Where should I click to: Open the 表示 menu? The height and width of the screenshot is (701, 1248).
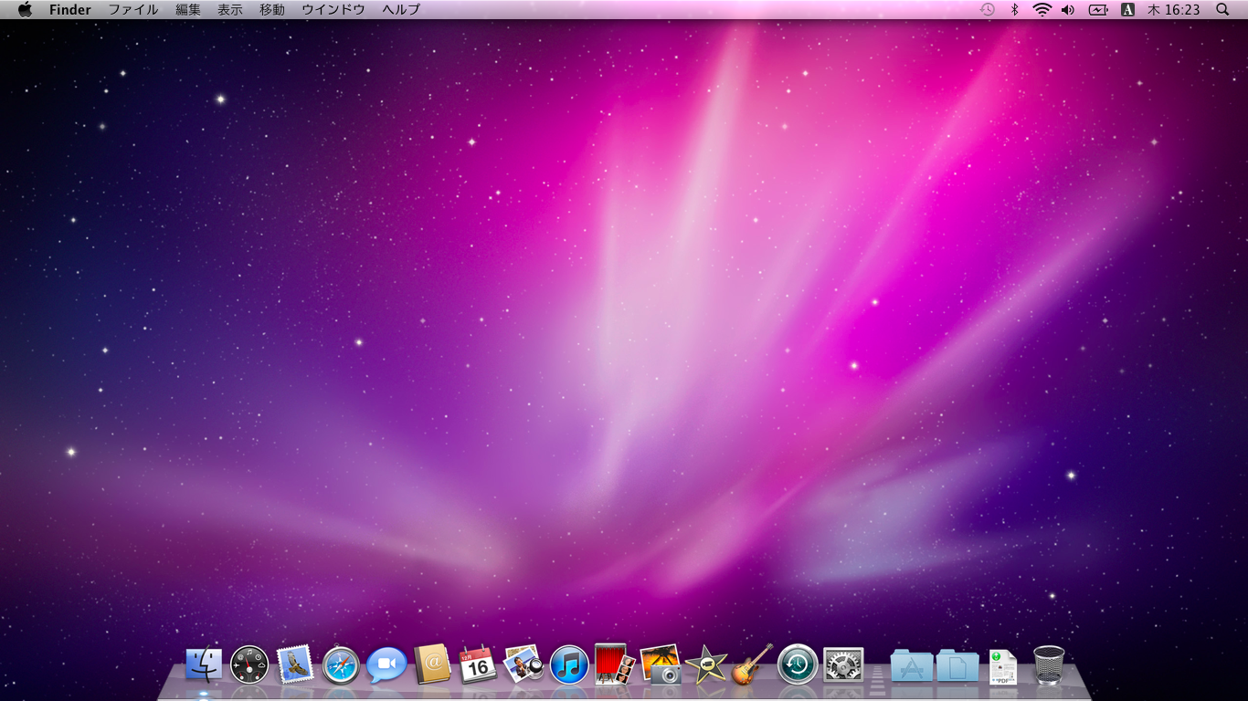230,9
